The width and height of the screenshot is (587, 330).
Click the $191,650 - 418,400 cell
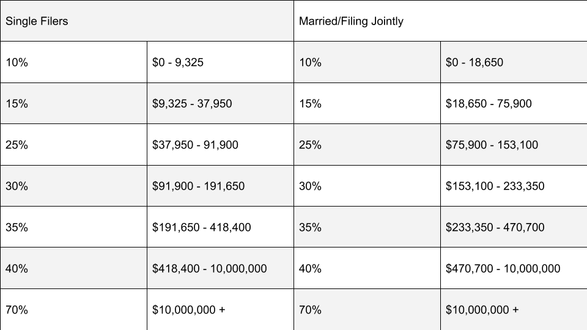click(220, 227)
